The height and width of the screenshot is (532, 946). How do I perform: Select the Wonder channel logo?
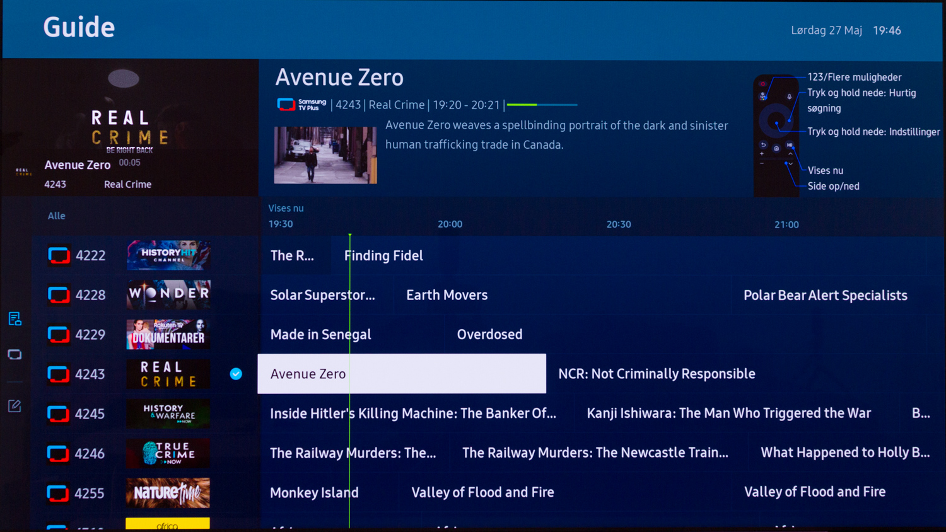point(168,295)
